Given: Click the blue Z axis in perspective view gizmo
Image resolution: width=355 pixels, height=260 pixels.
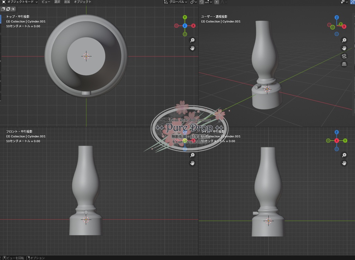Looking at the screenshot, I should tap(337, 17).
